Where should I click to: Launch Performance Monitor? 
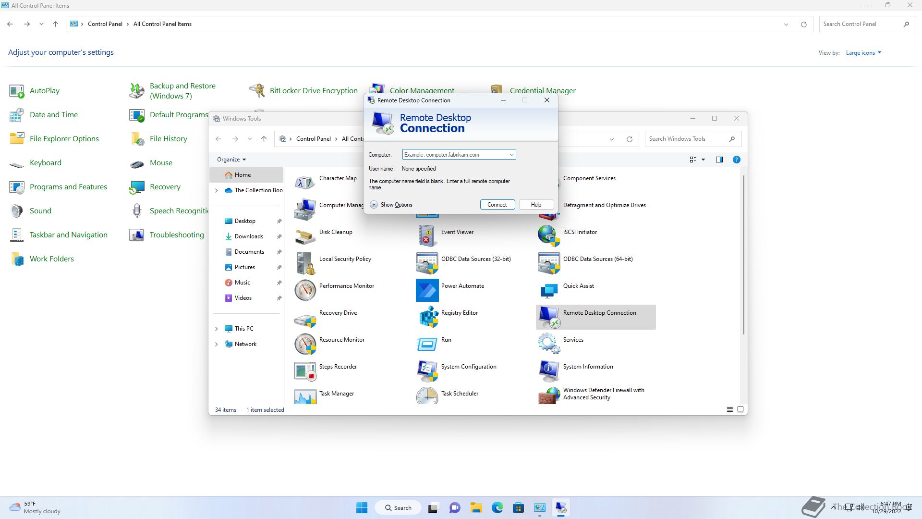click(334, 290)
